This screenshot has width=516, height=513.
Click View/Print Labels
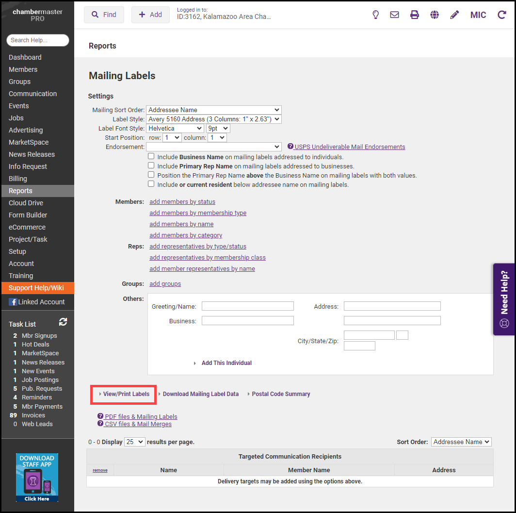tap(126, 394)
